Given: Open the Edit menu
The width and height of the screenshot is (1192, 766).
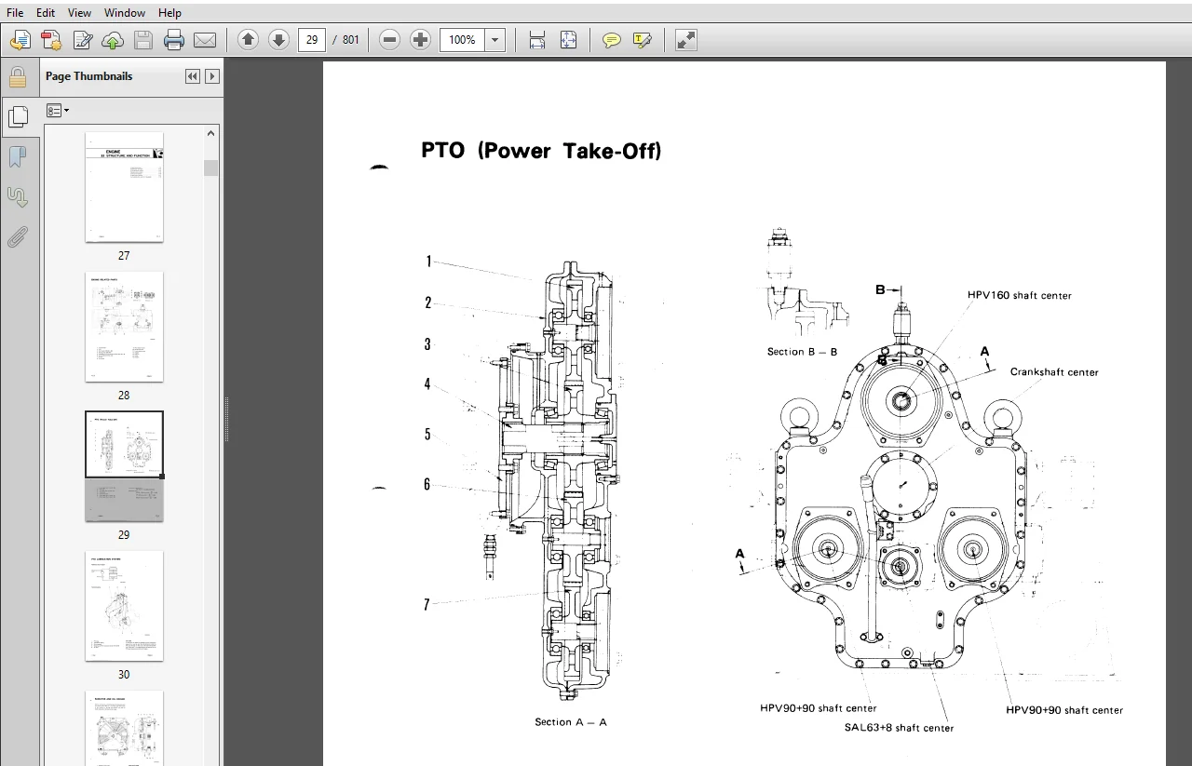Looking at the screenshot, I should coord(46,13).
